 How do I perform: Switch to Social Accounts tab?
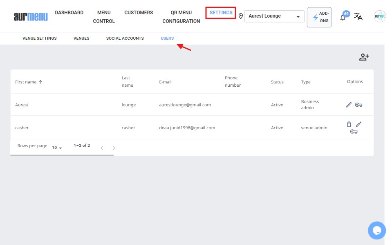[x=125, y=38]
